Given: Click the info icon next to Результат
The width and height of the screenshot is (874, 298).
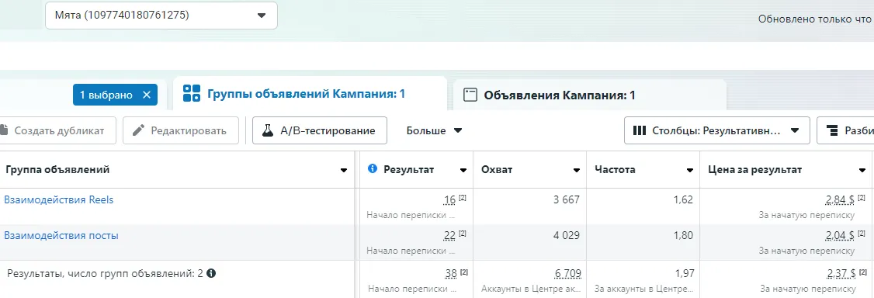Looking at the screenshot, I should [x=373, y=169].
